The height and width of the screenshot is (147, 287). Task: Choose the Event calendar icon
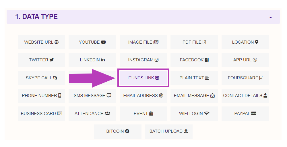(151, 113)
